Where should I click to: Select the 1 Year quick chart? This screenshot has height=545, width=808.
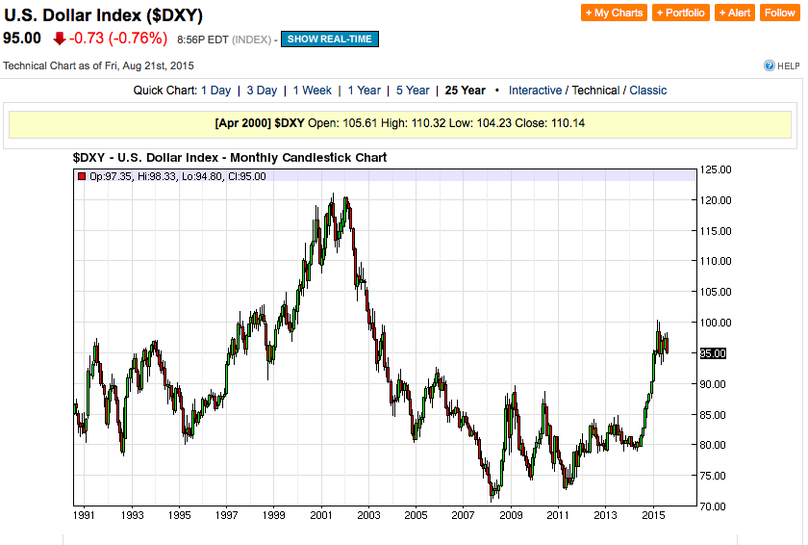[365, 91]
